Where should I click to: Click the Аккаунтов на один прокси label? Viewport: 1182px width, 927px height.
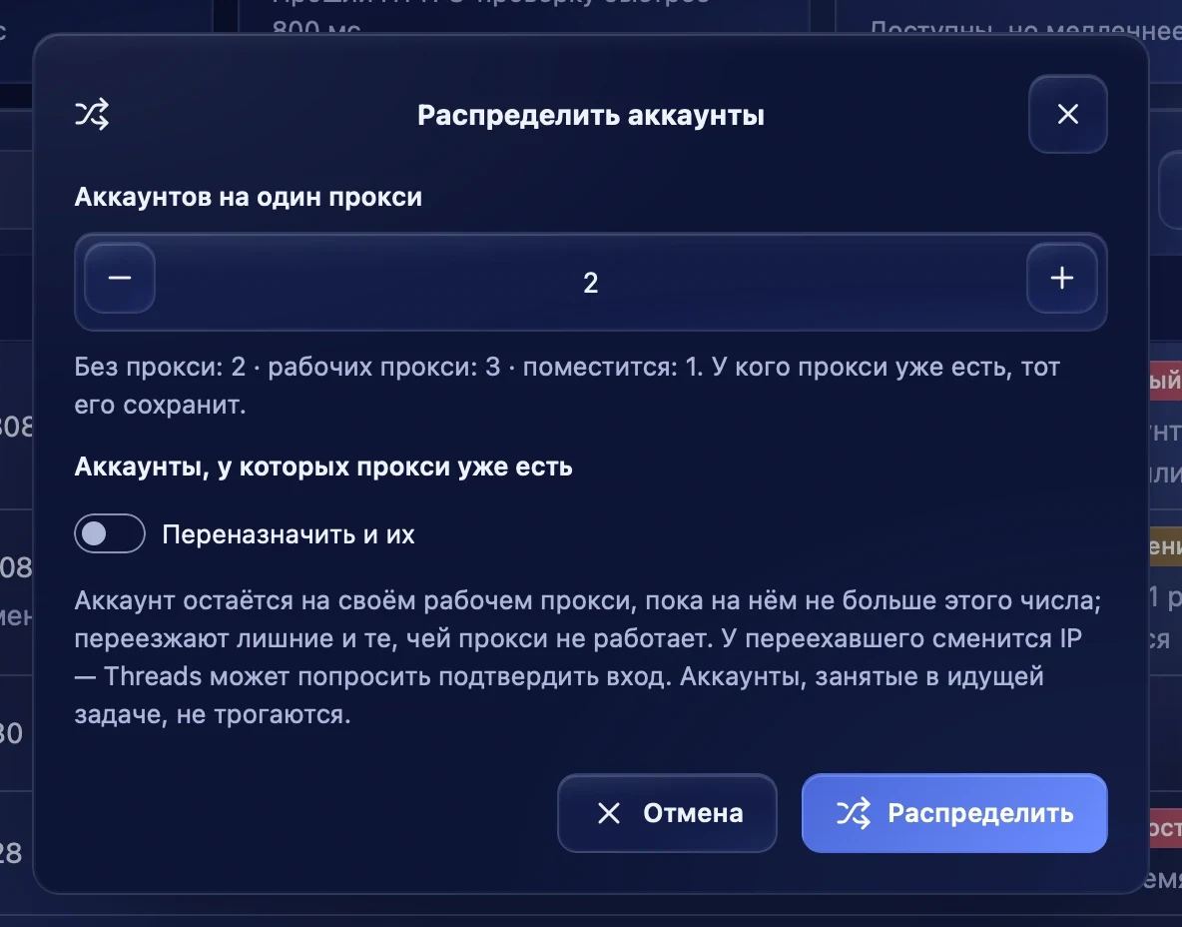248,197
